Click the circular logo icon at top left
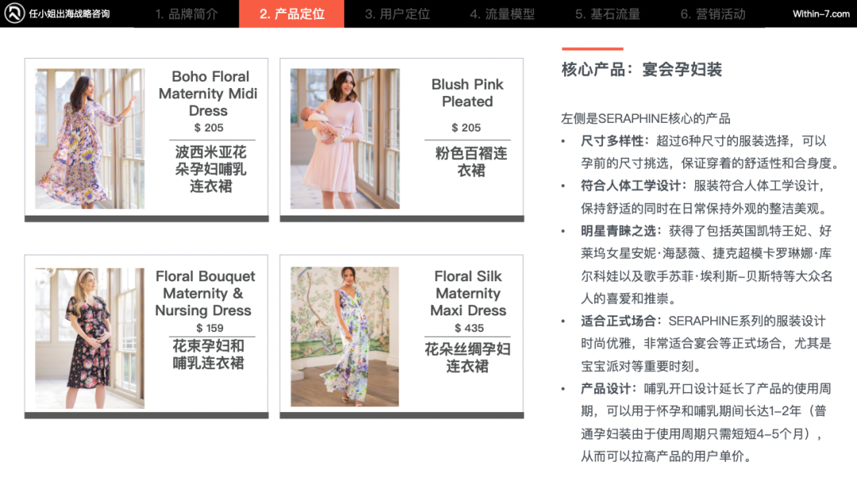The height and width of the screenshot is (481, 857). [14, 13]
